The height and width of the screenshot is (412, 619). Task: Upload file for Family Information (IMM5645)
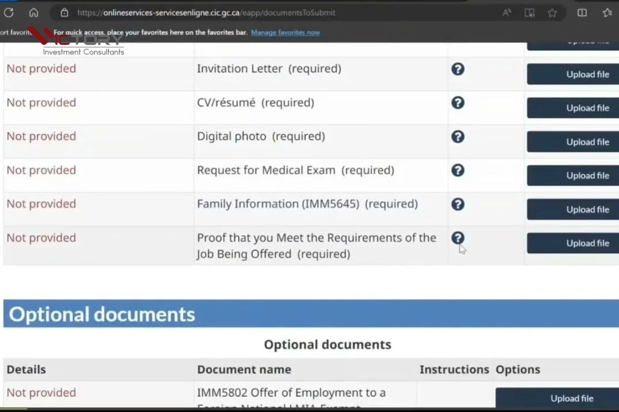[x=573, y=210]
